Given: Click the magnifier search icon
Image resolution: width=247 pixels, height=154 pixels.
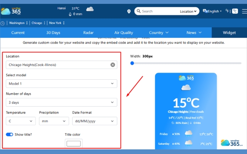Looking at the screenshot, I should point(139,11).
